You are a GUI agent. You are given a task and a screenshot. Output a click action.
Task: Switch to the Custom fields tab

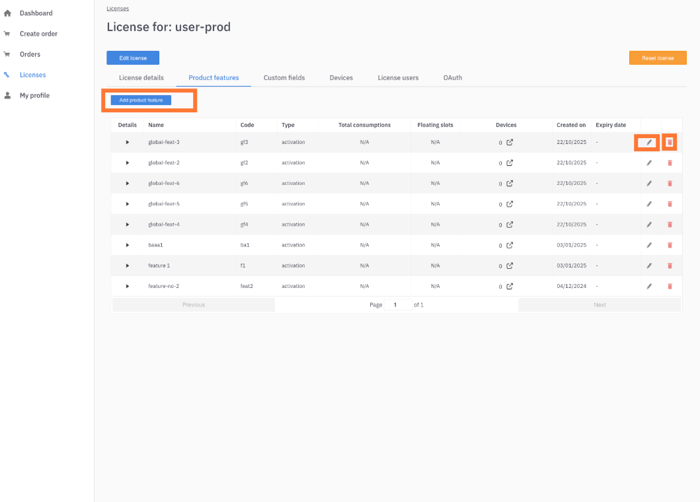point(284,78)
